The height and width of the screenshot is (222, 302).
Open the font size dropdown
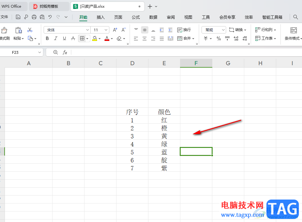106,30
